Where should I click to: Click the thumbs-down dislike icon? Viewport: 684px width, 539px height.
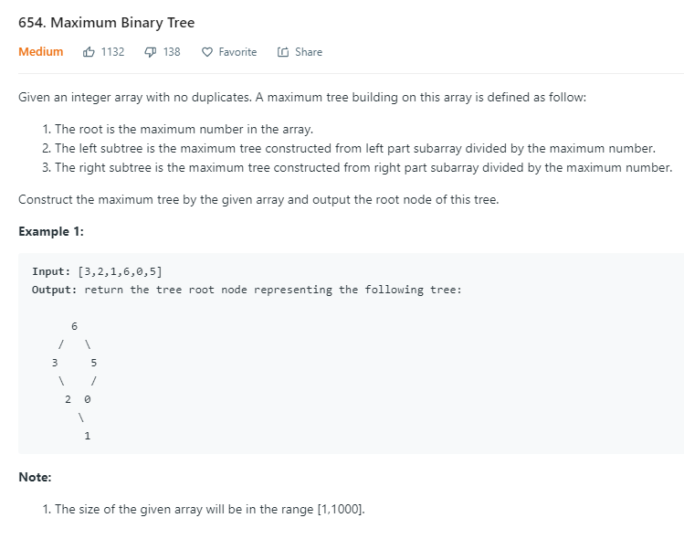click(x=150, y=52)
